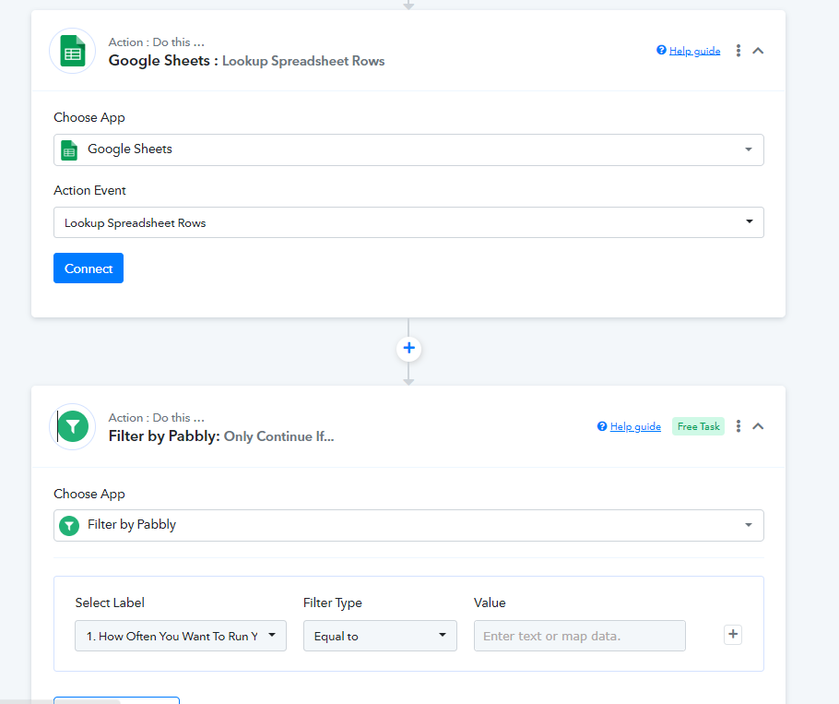The image size is (839, 704).
Task: Collapse the Filter by Pabbly step
Action: (x=758, y=426)
